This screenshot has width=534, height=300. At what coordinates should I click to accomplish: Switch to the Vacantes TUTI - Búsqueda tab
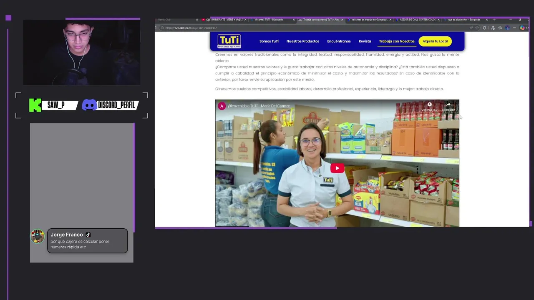click(x=272, y=20)
